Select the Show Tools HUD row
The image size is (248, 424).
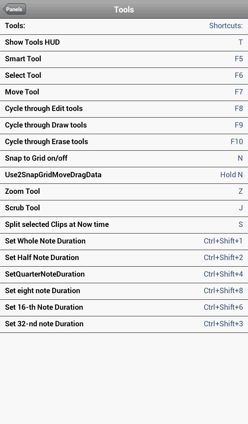pyautogui.click(x=124, y=43)
